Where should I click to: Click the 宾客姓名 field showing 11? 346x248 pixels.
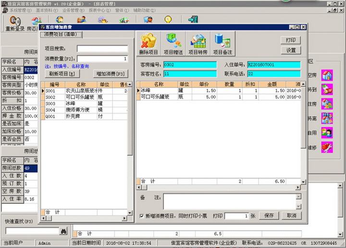tap(190, 74)
